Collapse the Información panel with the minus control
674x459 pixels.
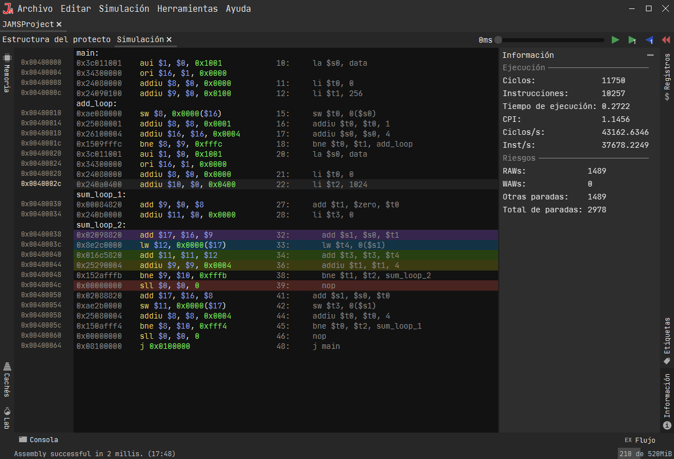(x=650, y=55)
